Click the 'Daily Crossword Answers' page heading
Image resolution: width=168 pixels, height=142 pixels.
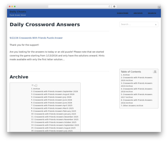(45, 25)
